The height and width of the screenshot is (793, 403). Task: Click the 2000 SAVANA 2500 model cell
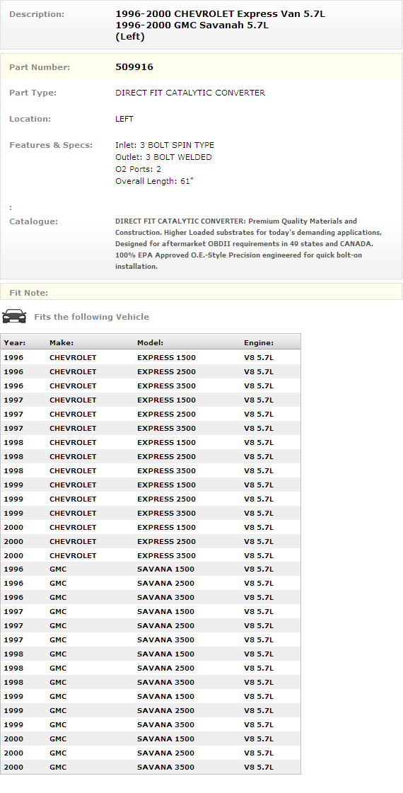(166, 753)
